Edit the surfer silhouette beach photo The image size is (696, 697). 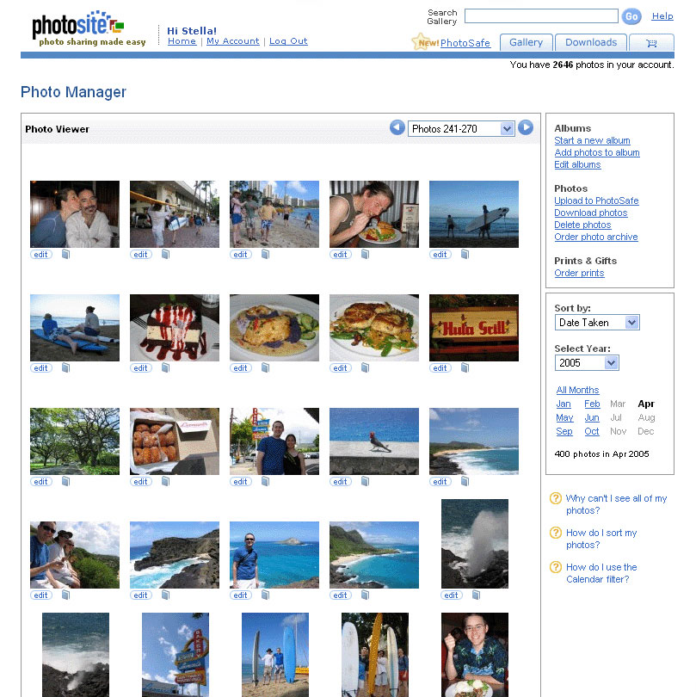click(440, 254)
